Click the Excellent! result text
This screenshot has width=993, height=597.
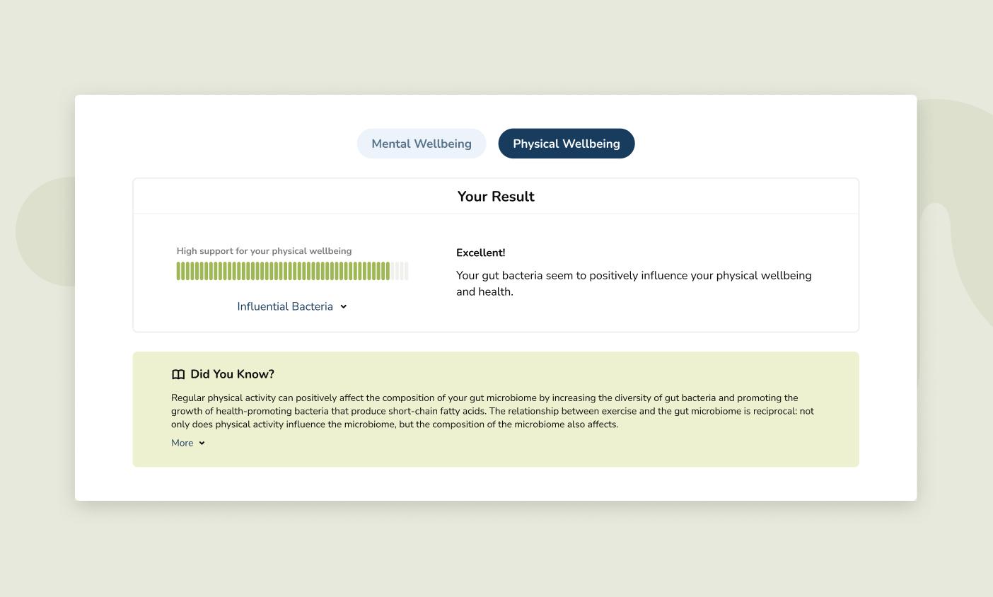[481, 253]
